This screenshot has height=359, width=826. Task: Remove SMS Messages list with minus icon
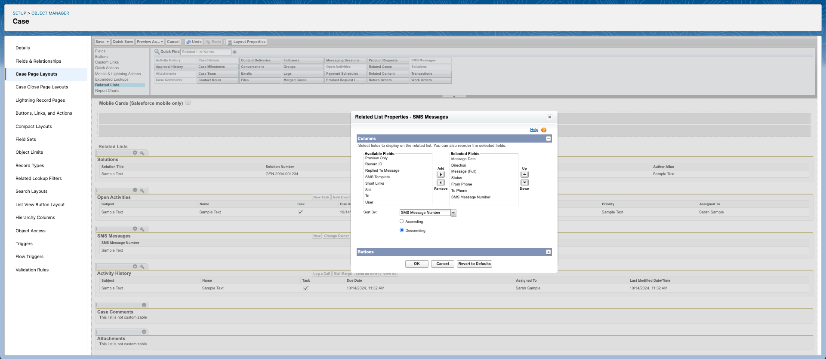pyautogui.click(x=135, y=229)
